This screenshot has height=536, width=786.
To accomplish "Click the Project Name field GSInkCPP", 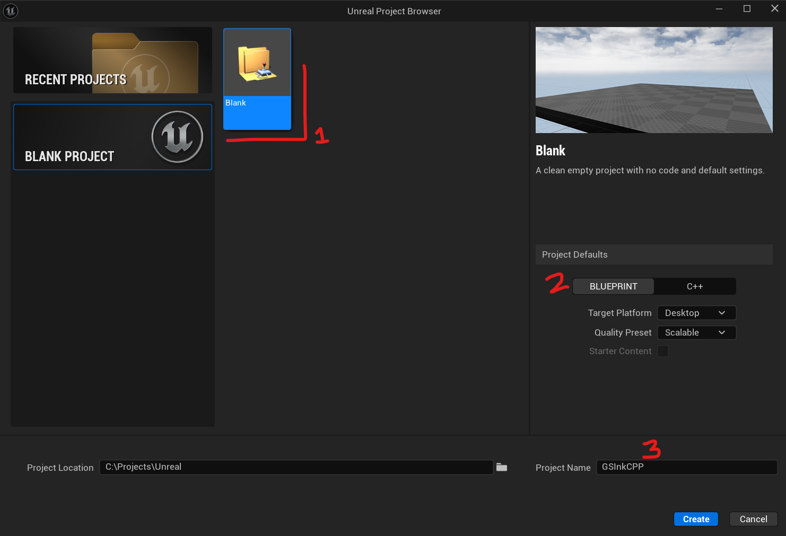I will (x=687, y=467).
